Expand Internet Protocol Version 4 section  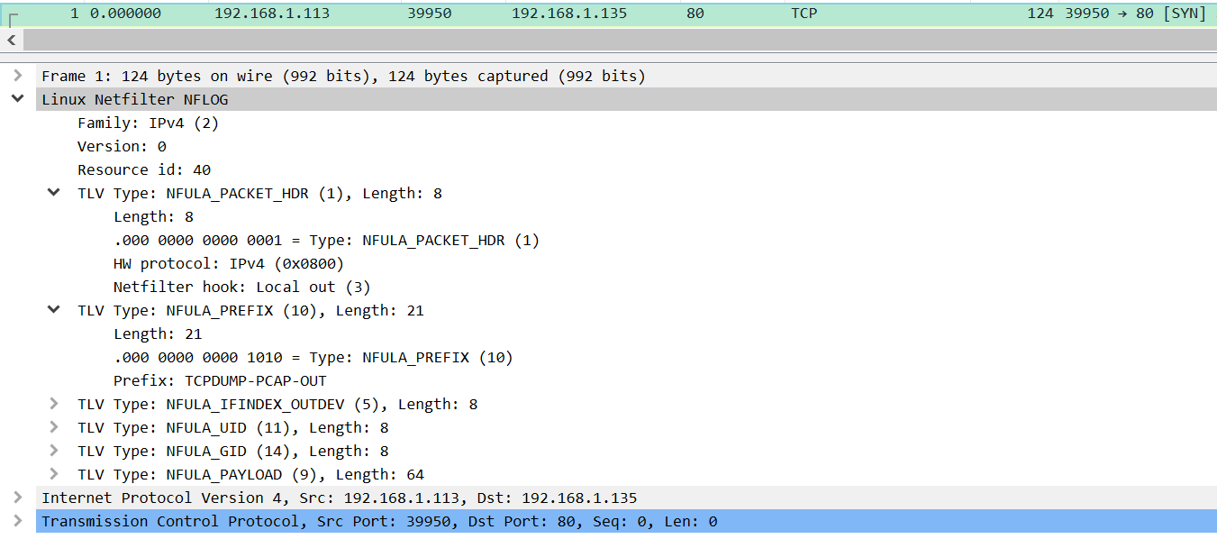tap(18, 497)
